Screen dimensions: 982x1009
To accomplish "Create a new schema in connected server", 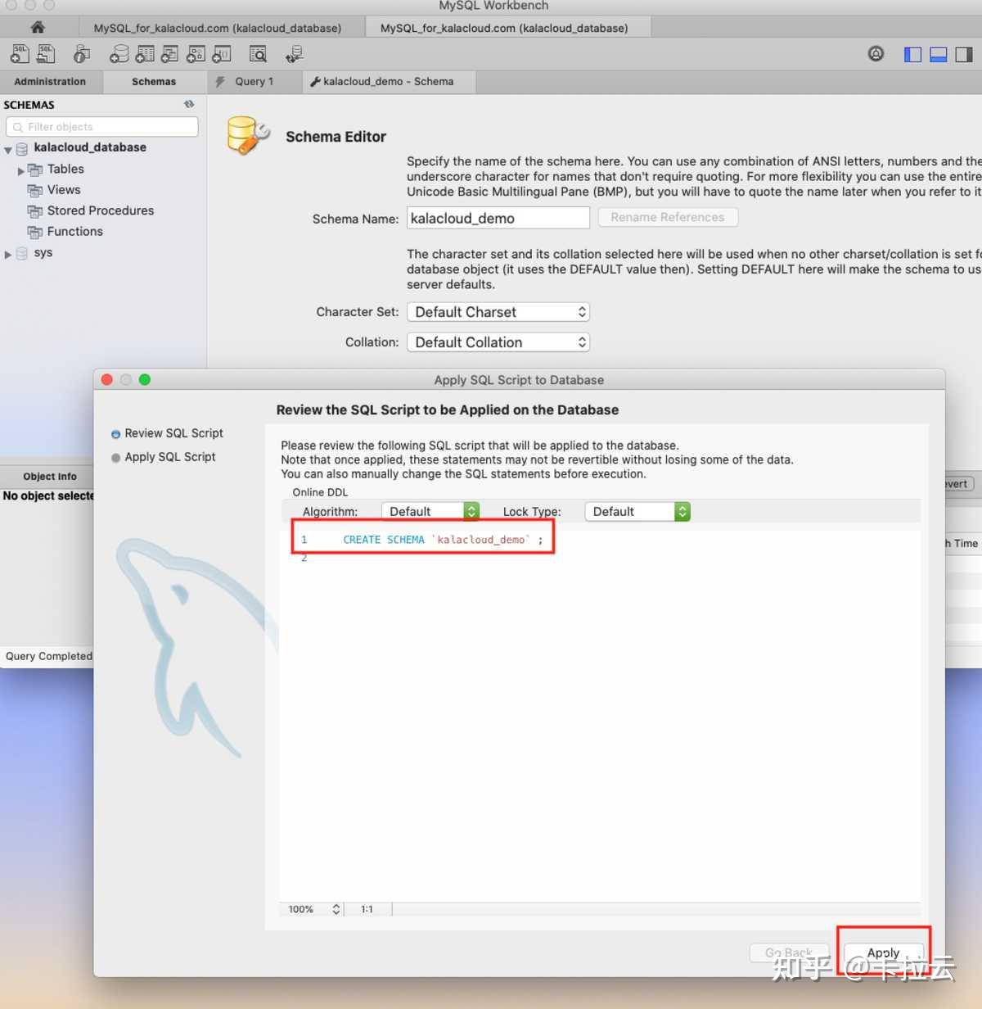I will point(119,53).
